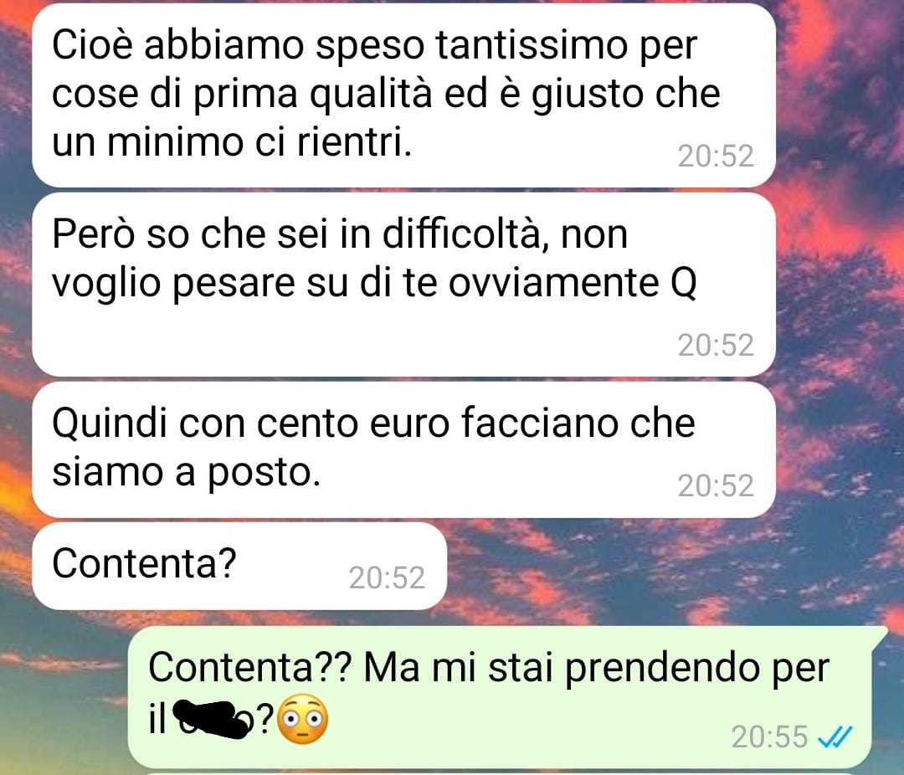This screenshot has height=775, width=904.
Task: Tap the partially visible bubble at bottom edge
Action: pos(501,773)
